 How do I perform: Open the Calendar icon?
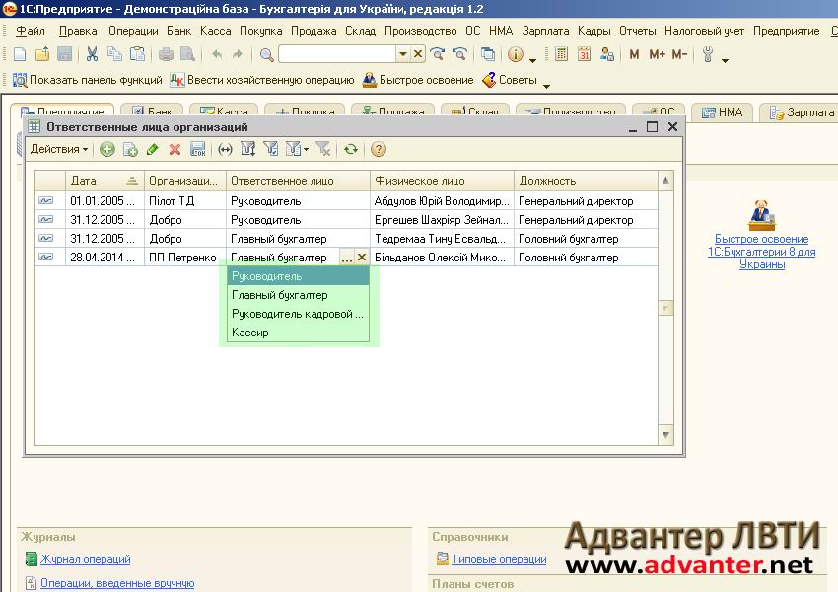[584, 54]
